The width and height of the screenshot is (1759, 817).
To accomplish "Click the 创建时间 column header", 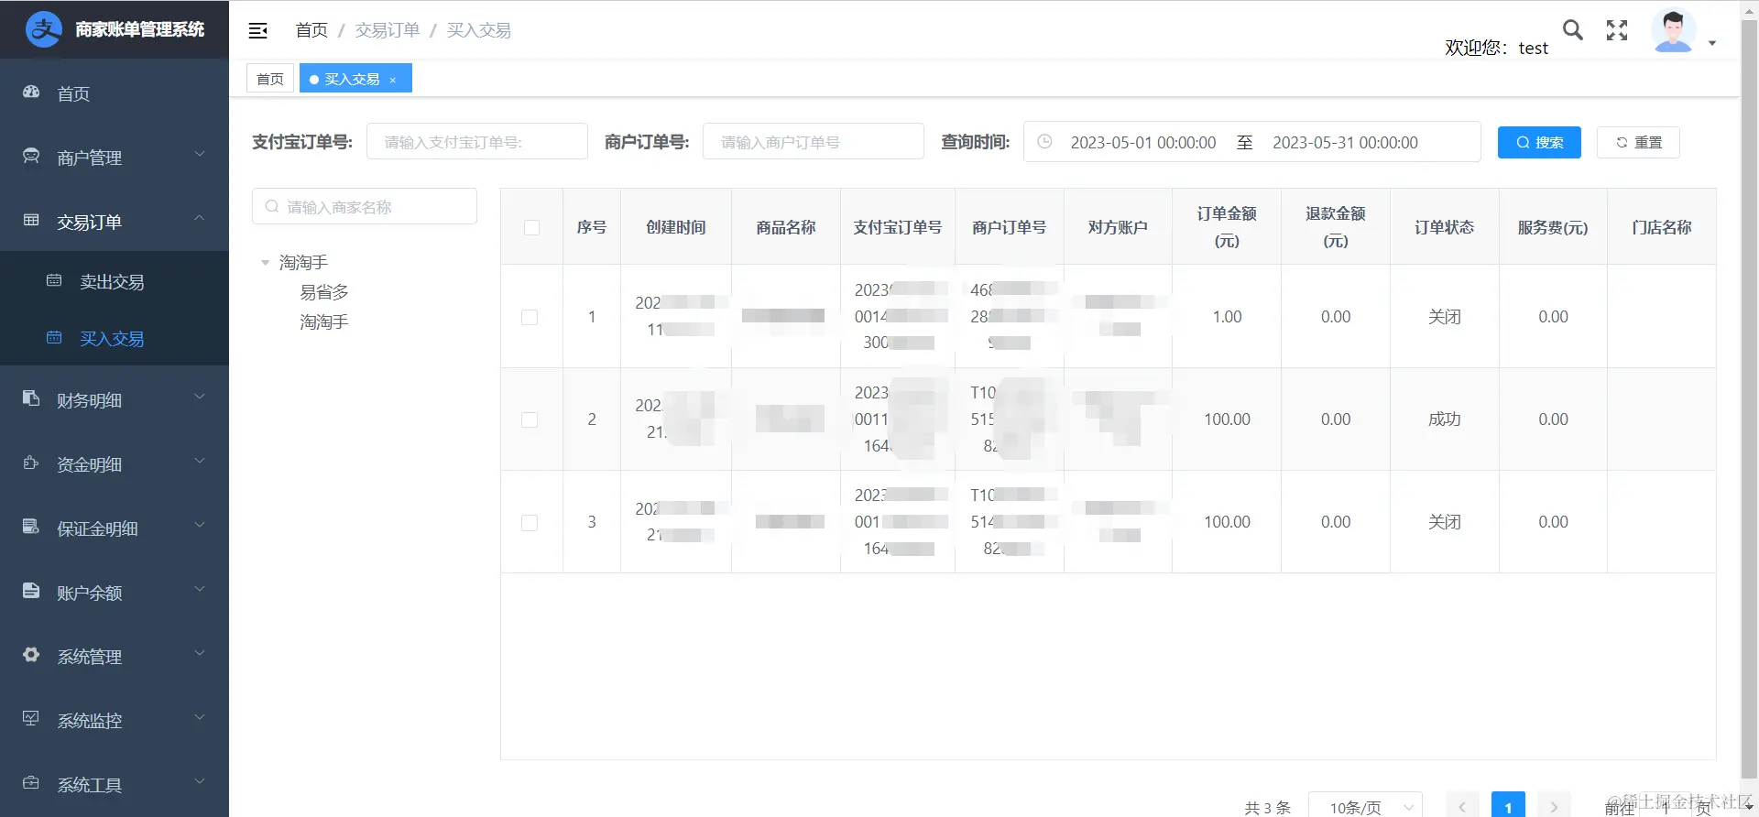I will tap(676, 227).
